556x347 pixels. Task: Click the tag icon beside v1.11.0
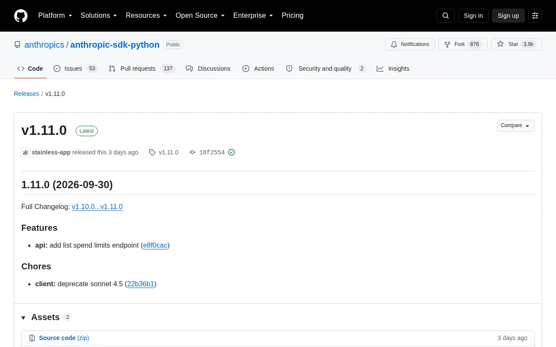click(152, 152)
